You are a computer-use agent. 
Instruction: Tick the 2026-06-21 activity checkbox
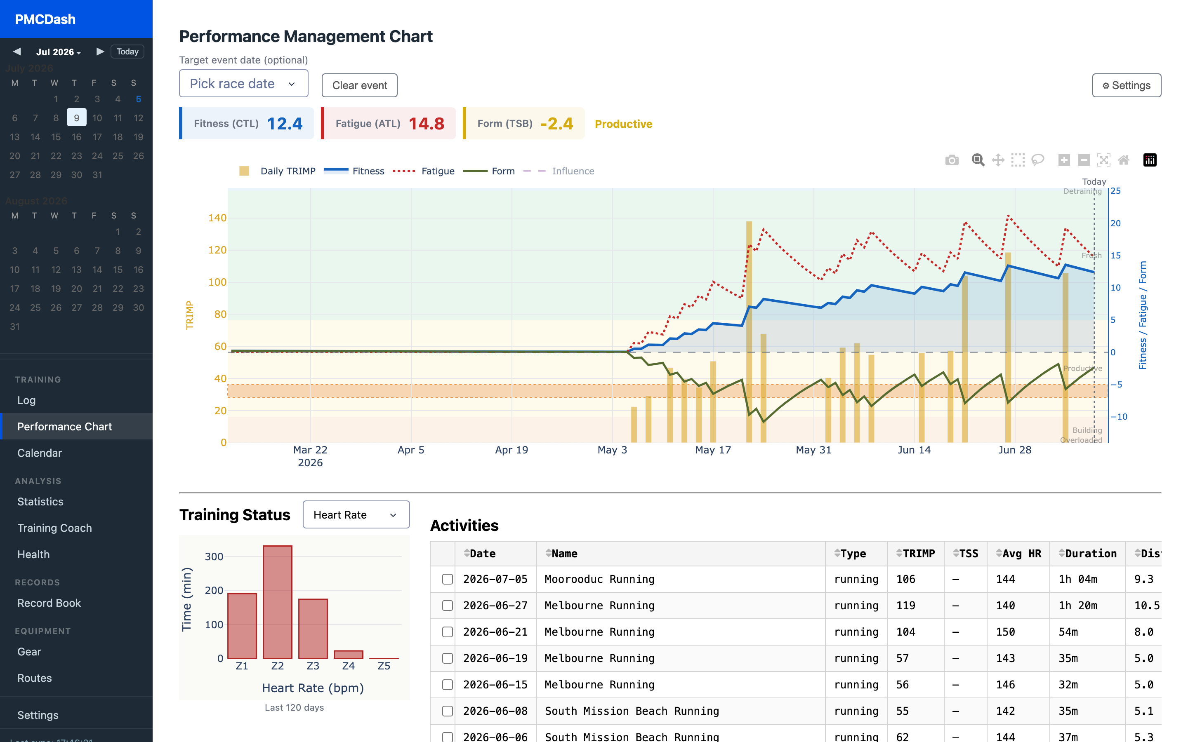pos(447,632)
